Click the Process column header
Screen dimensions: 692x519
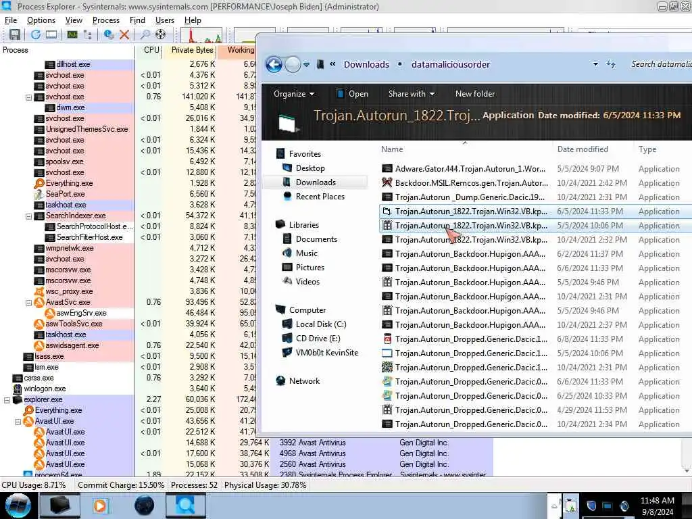(67, 50)
